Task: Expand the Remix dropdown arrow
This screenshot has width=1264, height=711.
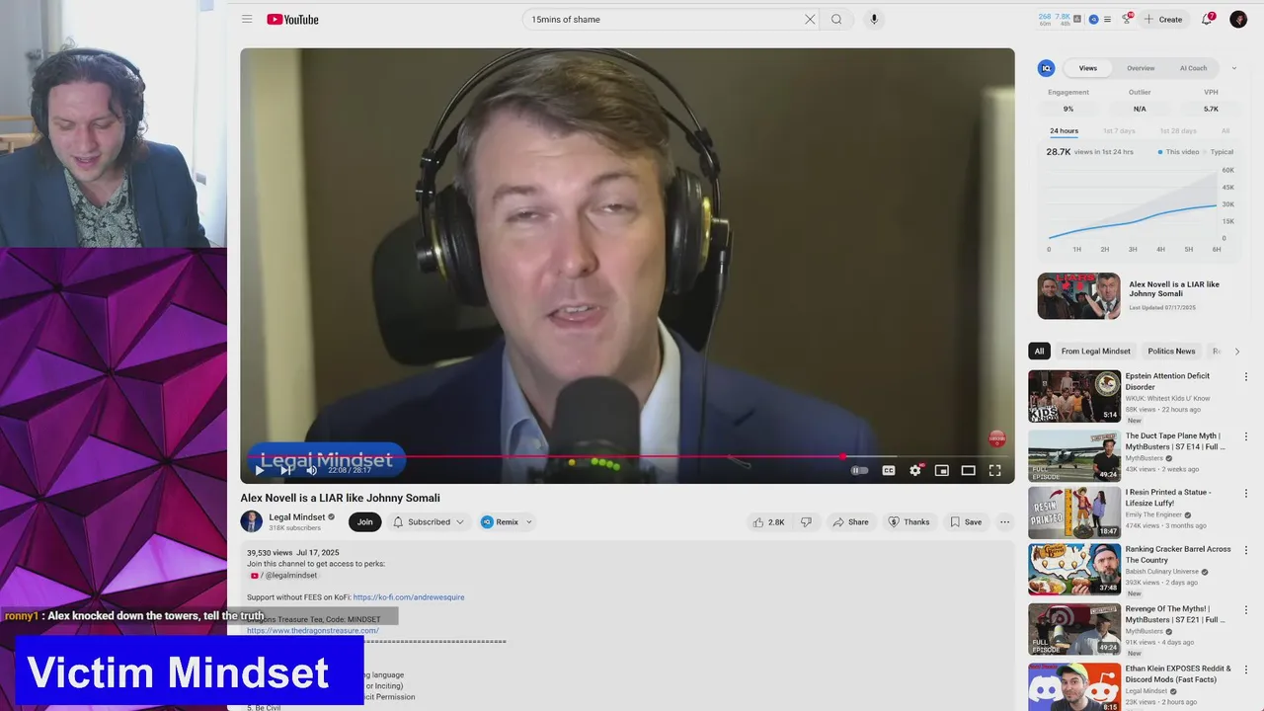Action: click(x=528, y=521)
